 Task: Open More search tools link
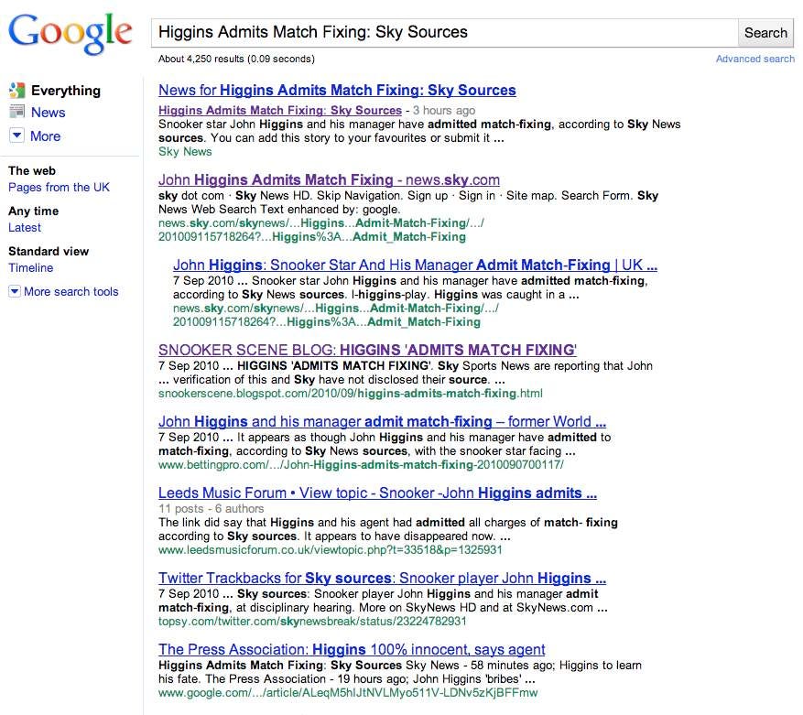(71, 291)
